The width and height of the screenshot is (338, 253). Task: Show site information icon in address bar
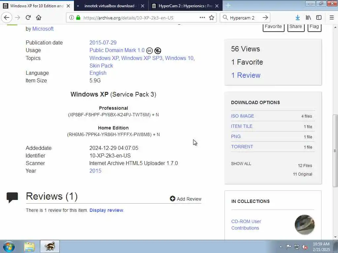coord(71,18)
